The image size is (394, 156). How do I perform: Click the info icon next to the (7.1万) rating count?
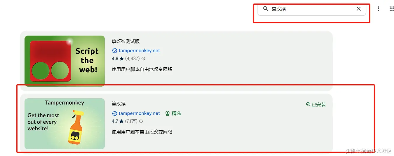tap(141, 121)
